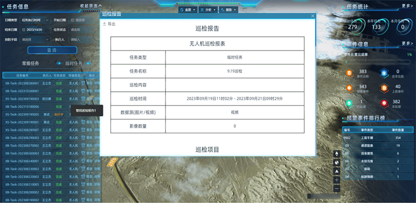This screenshot has width=416, height=203.
Task: Expand the 底图 basemap dropdown
Action: click(x=188, y=9)
